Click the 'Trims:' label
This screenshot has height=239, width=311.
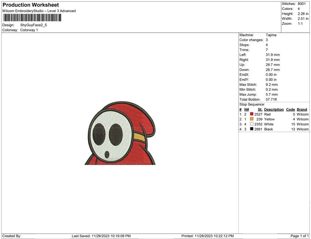coord(244,50)
